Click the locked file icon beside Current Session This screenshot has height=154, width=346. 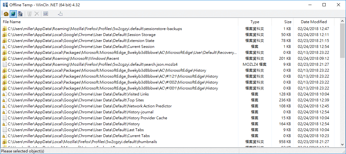point(5,47)
